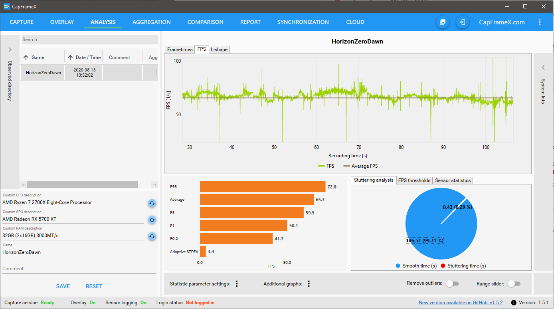This screenshot has width=554, height=309.
Task: Open the REPORT tab
Action: pos(250,22)
